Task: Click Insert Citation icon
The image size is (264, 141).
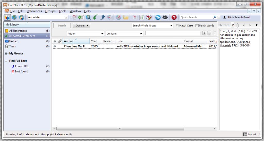Action: 135,17
